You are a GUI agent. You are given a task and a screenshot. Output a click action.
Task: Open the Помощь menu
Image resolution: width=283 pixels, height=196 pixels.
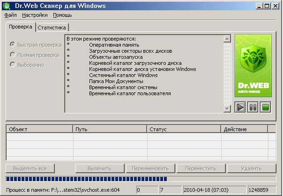(62, 15)
